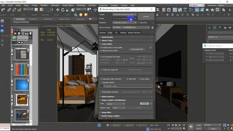Click the Select and Rotate tool
Image resolution: width=233 pixels, height=131 pixels.
63,10
